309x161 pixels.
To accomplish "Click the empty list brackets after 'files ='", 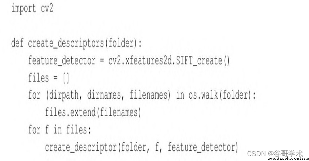I will (66, 78).
